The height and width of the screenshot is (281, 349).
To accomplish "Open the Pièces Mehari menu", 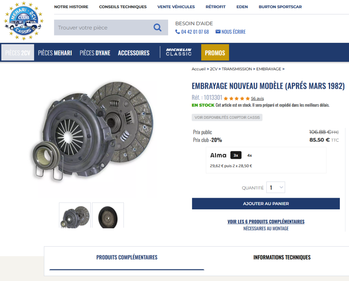I will pos(55,53).
